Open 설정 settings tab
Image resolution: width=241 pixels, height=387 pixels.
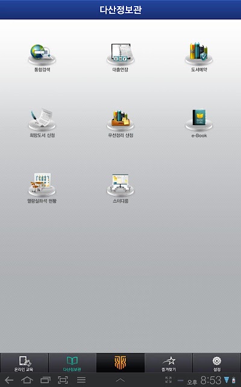(217, 363)
